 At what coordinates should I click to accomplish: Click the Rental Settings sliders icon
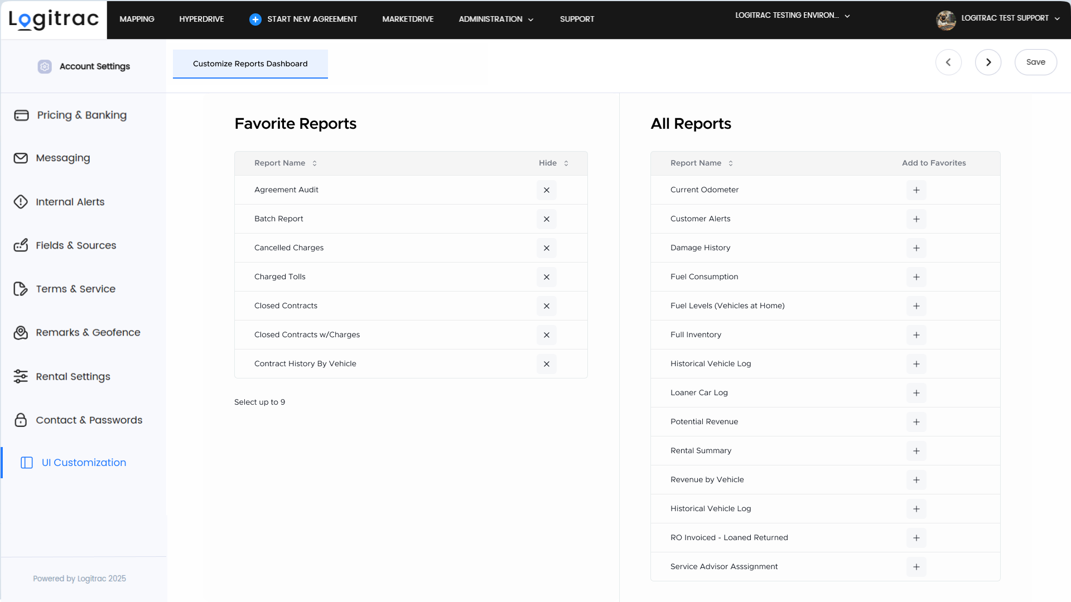coord(21,377)
